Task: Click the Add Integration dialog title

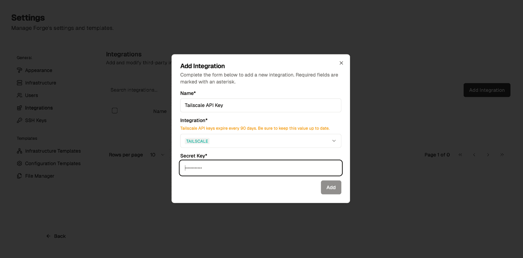Action: tap(202, 66)
